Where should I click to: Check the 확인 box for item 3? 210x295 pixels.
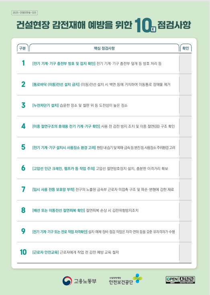click(x=185, y=105)
